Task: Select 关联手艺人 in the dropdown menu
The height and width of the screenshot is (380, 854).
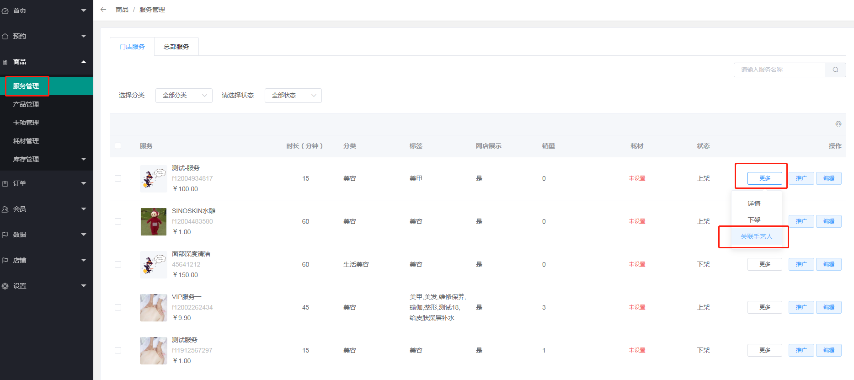Action: [757, 236]
